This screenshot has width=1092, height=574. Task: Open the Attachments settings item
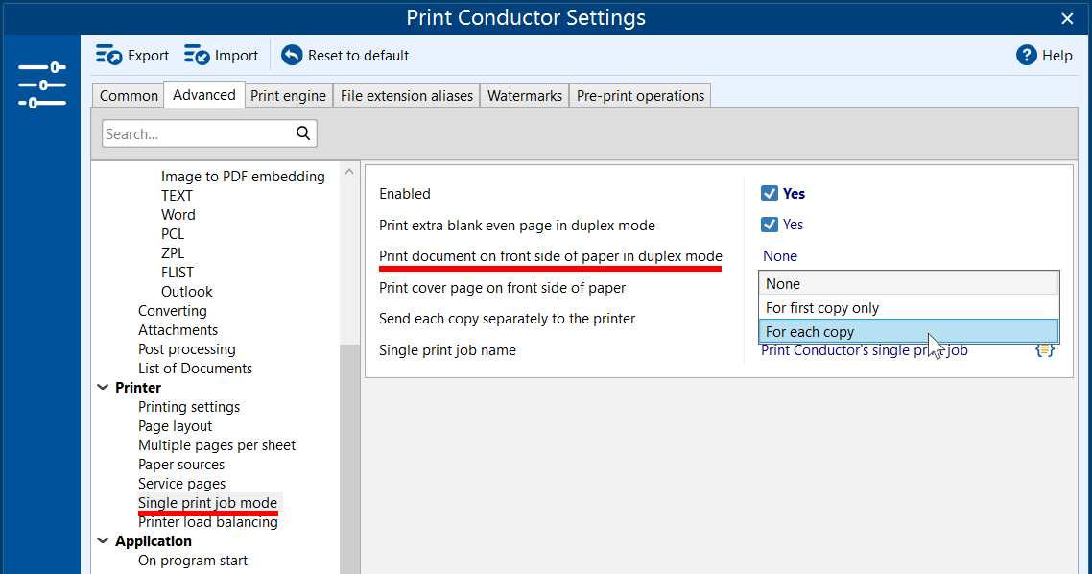pos(178,329)
